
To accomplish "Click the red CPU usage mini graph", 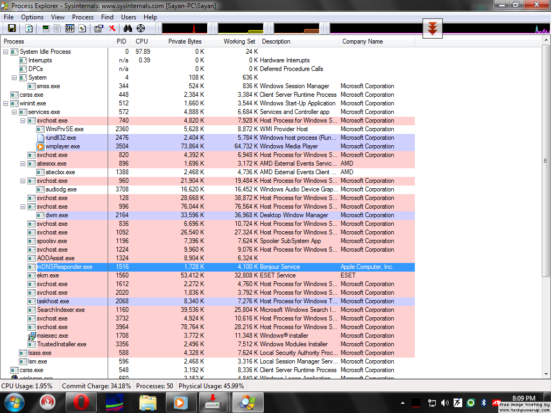I will coord(185,29).
